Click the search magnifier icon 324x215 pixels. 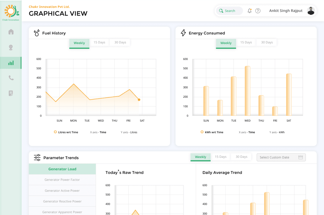(x=221, y=11)
